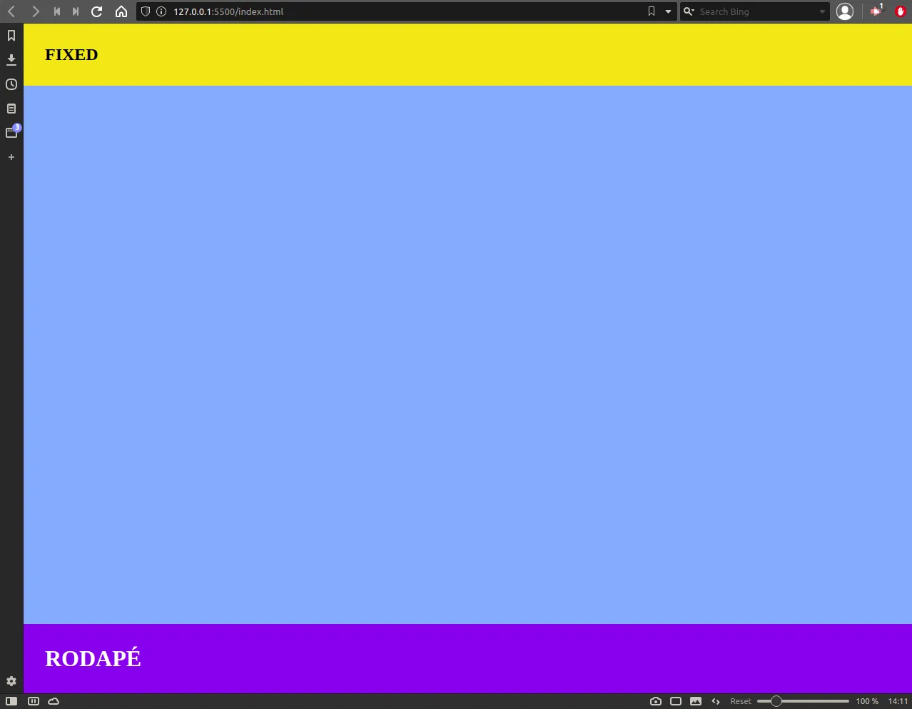Image resolution: width=912 pixels, height=709 pixels.
Task: Click the Reset zoom button
Action: 740,701
